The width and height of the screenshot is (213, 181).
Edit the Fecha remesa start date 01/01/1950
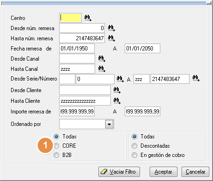pyautogui.click(x=77, y=49)
